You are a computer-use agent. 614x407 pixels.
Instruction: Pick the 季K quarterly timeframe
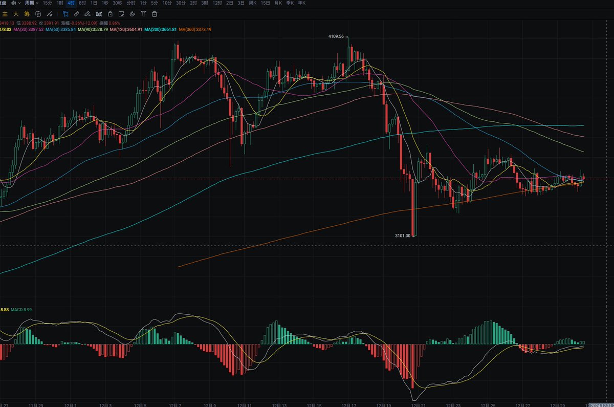click(290, 3)
